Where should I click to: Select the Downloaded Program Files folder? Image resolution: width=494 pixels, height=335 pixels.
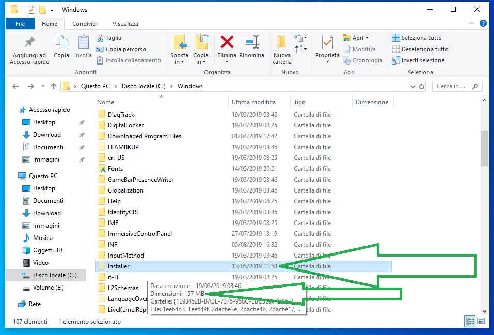(145, 136)
